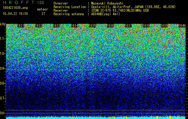Viewport: 188px width, 119px height.
Task: Select the name Masayuki Kobayashi
Action: [x=107, y=3]
